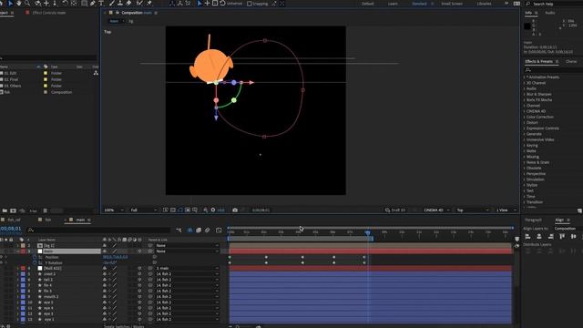Toggle Position stopwatch on main layer
Screen dimensions: 583x328
click(x=35, y=257)
